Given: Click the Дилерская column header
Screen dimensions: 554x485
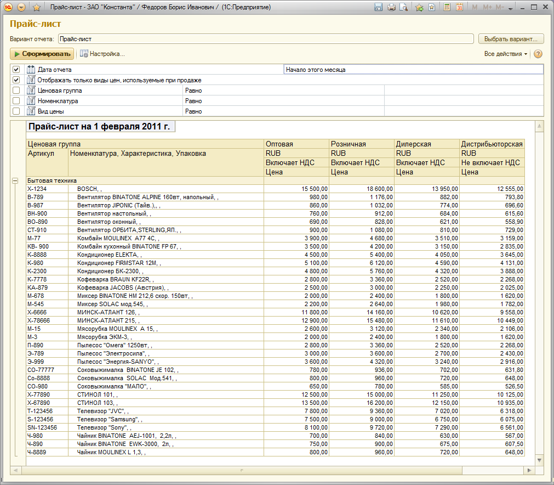Looking at the screenshot, I should (427, 144).
